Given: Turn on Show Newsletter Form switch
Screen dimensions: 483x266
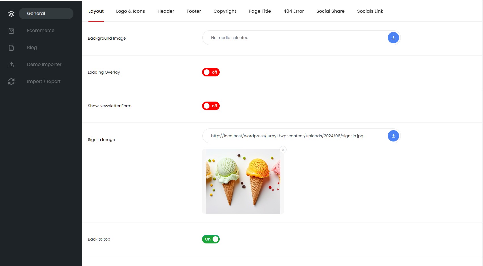Looking at the screenshot, I should pos(211,106).
